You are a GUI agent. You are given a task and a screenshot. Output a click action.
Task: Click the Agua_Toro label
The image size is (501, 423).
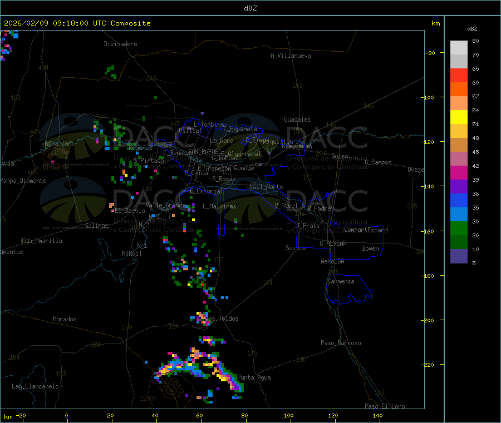click(x=60, y=143)
